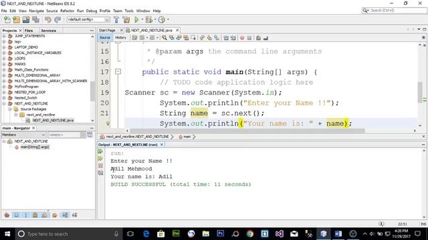
Task: Click the Stop square button in Output panel
Action: click(x=100, y=165)
